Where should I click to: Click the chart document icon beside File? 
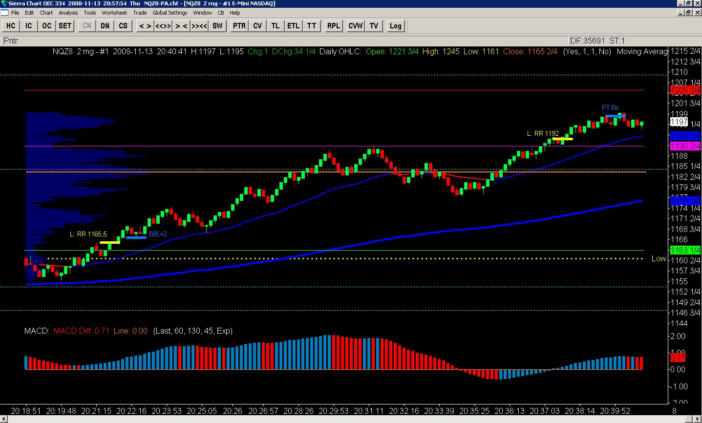(4, 13)
